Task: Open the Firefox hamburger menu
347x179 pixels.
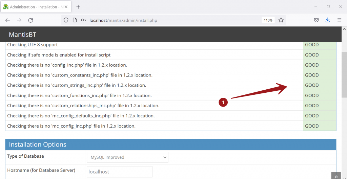Action: pos(340,20)
